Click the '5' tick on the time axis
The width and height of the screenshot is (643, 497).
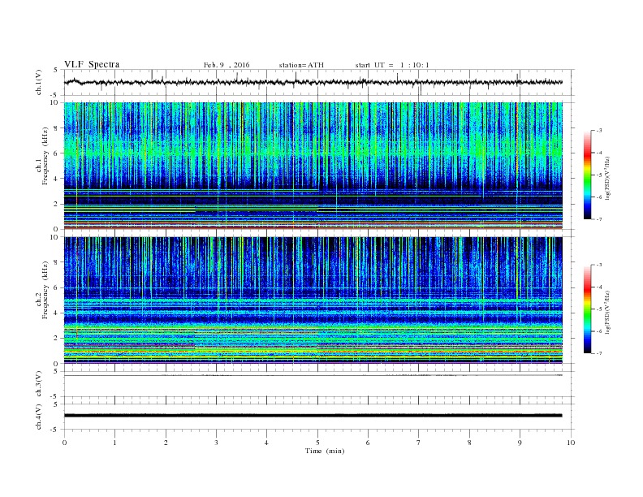click(317, 443)
